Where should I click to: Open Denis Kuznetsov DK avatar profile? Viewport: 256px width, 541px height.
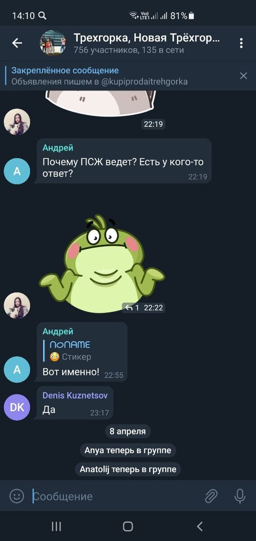[x=17, y=407]
